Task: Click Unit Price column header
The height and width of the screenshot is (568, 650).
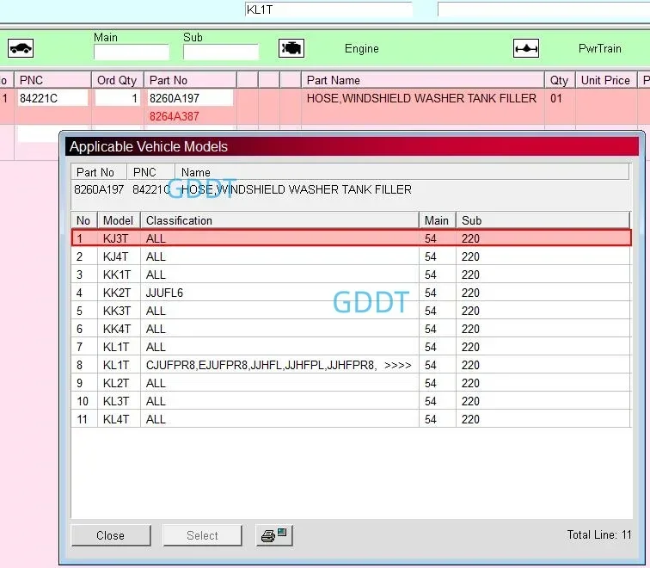Action: [605, 80]
